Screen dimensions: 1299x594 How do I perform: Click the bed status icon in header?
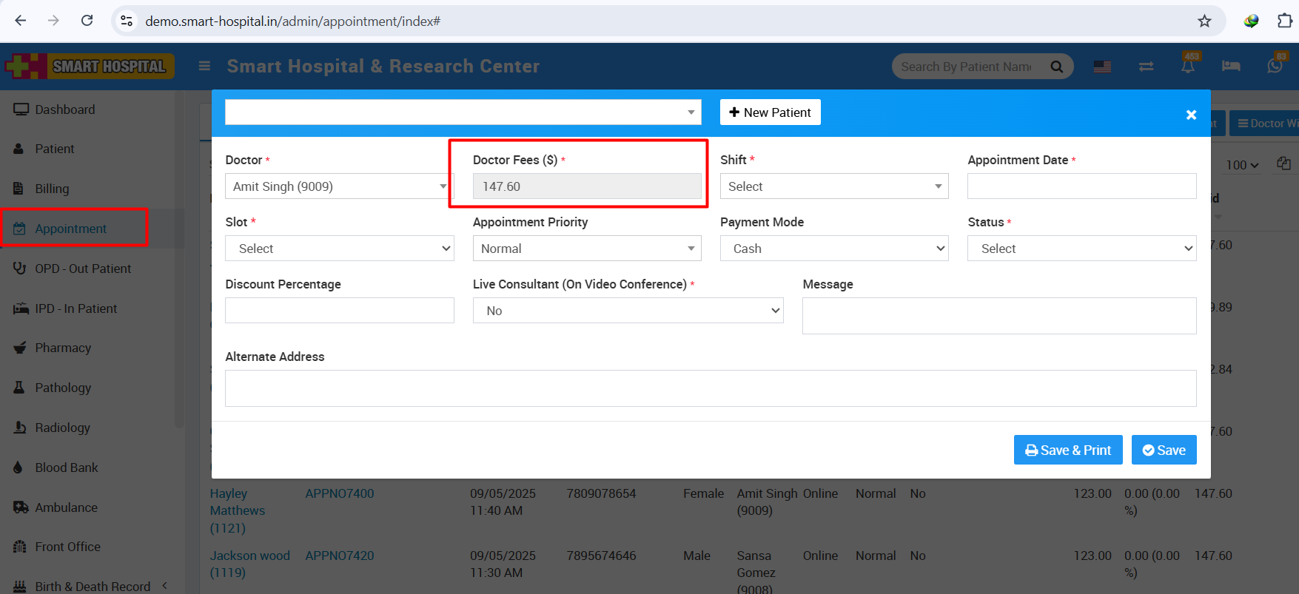pos(1231,66)
